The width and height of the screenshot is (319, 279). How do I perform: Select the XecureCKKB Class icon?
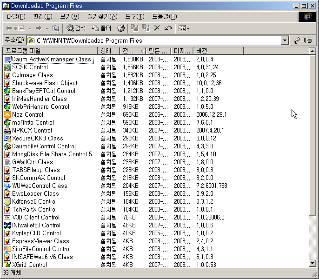click(7, 139)
